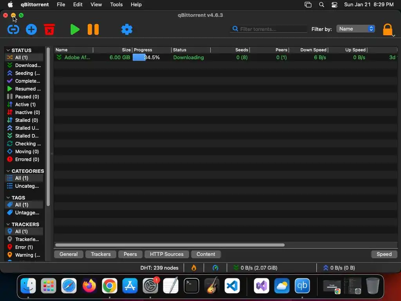Sort by the Size column header

coord(112,50)
